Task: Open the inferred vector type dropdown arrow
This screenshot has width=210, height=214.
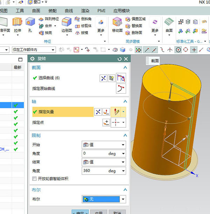Action: coord(124,112)
